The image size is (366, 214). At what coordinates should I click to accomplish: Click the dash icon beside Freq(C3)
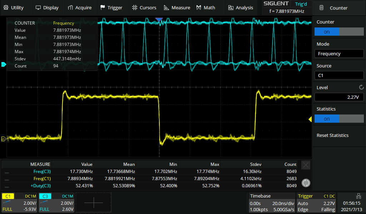7,173
